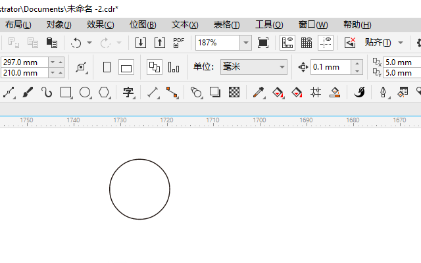This screenshot has width=421, height=263.
Task: Select the Artistic Media brush tool
Action: (x=28, y=92)
